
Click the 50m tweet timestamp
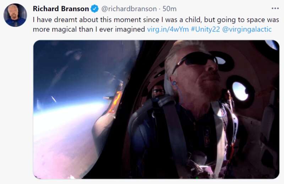(x=169, y=9)
